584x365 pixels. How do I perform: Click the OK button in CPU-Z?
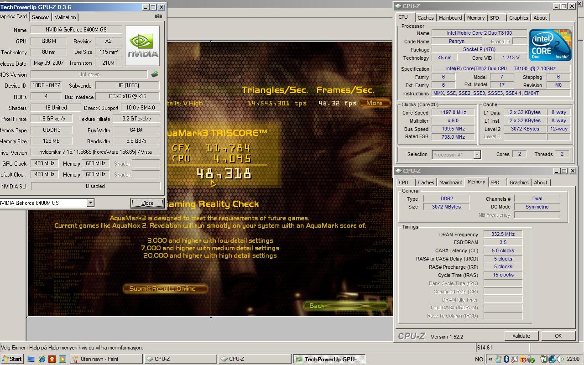558,336
